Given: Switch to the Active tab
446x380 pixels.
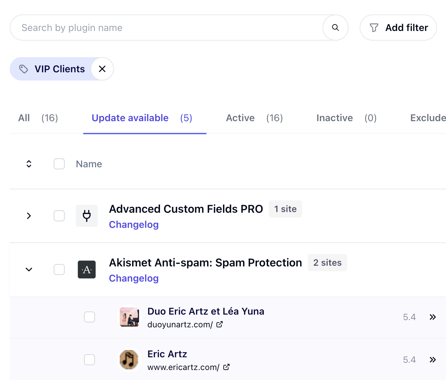Looking at the screenshot, I should click(x=254, y=118).
